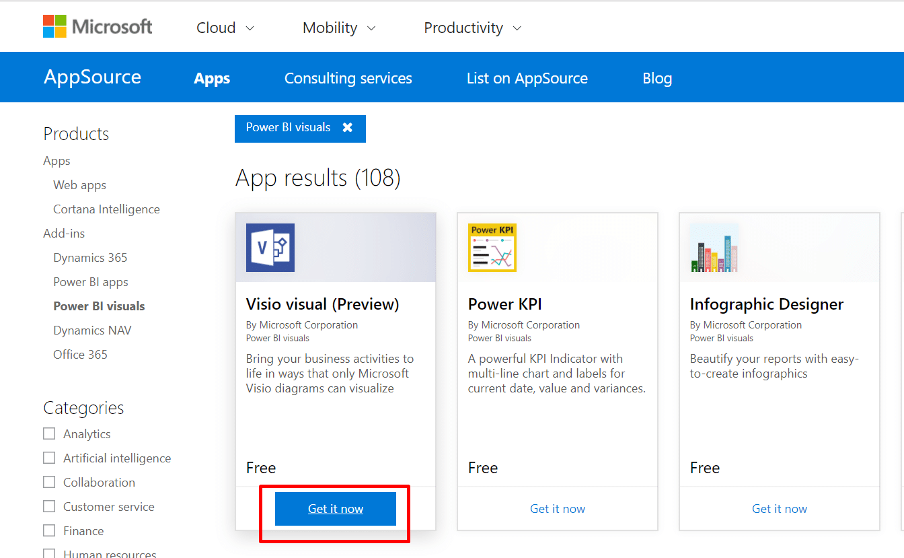904x558 pixels.
Task: Expand the Mobility dropdown menu
Action: (x=339, y=28)
